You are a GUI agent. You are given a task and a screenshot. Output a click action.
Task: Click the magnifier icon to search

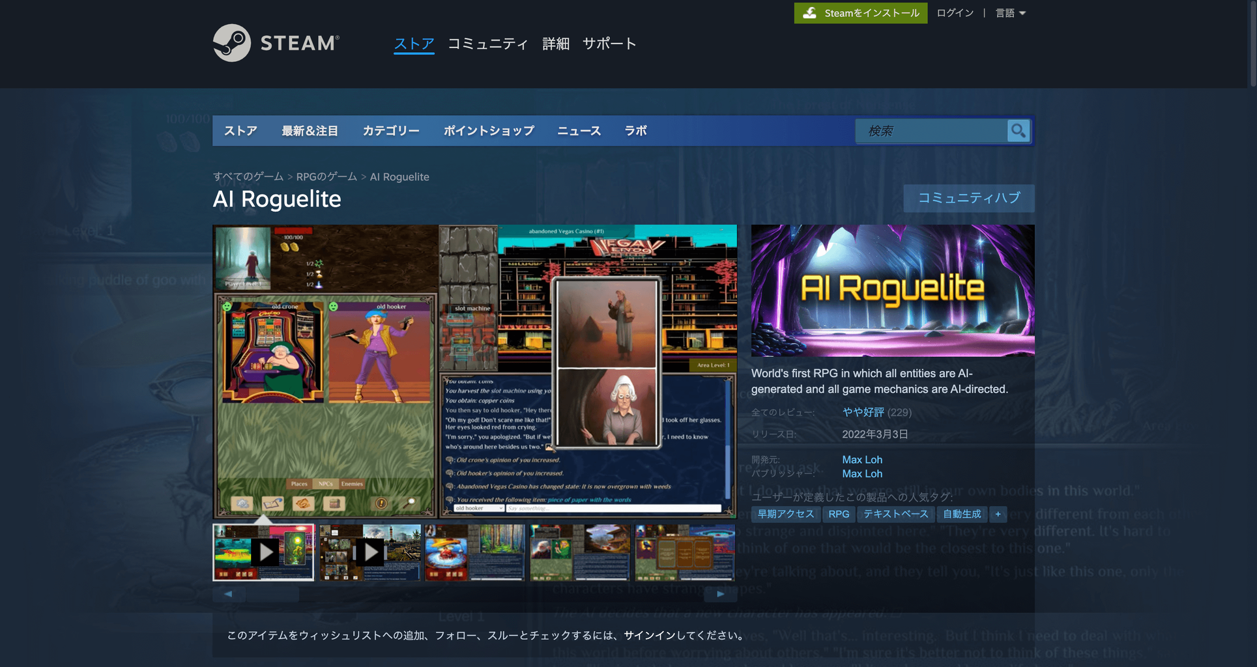1018,131
